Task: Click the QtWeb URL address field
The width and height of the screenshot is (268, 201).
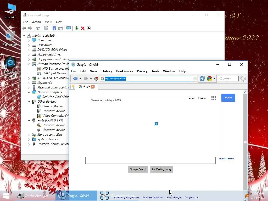Action: pyautogui.click(x=149, y=79)
